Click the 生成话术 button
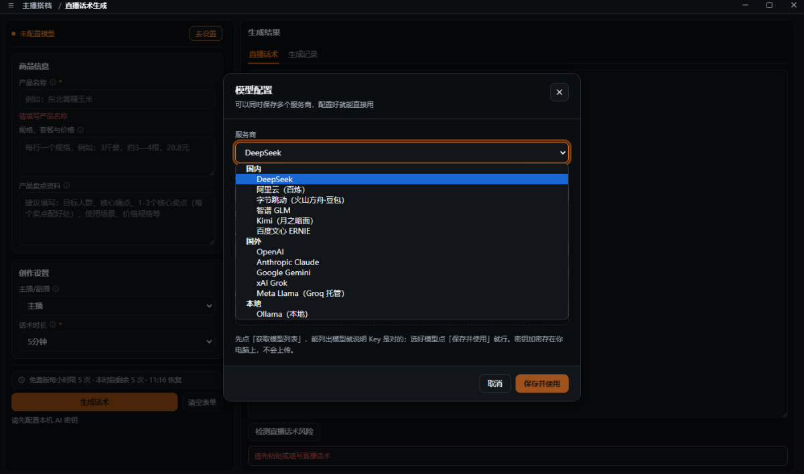Viewport: 804px width, 474px height. pos(94,402)
